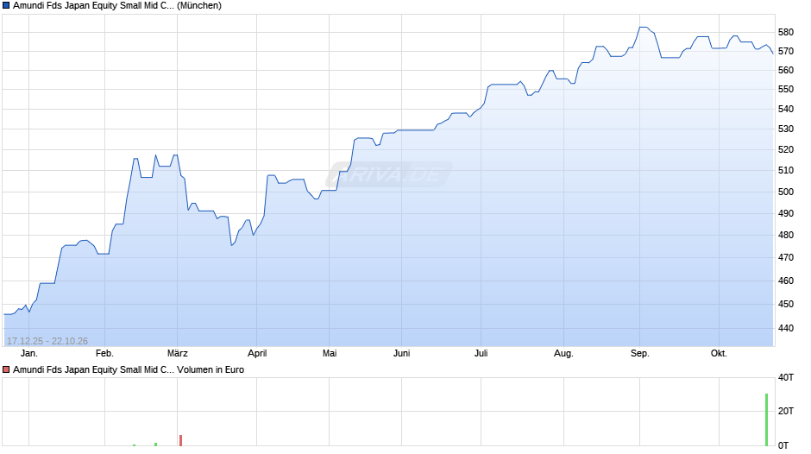Click the 20T volume axis value
811x454 pixels.
pyautogui.click(x=786, y=411)
